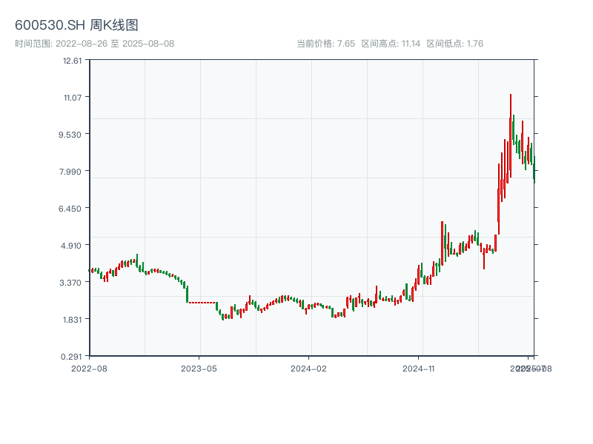Viewport: 593px width, 444px height.
Task: Click the x-axis label 2023-05
Action: 199,369
